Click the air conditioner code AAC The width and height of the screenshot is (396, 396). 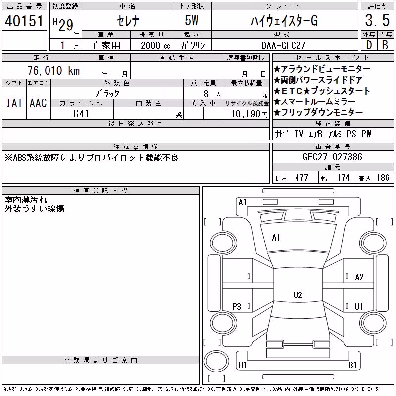[38, 103]
